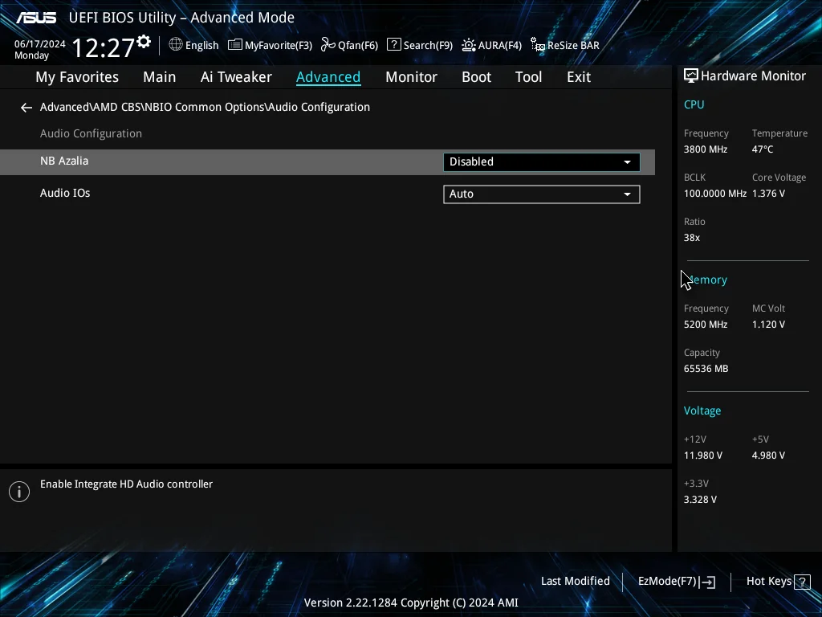
Task: Open Search(F9)
Action: coord(420,45)
